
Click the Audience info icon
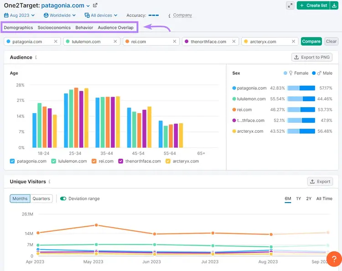click(x=36, y=57)
